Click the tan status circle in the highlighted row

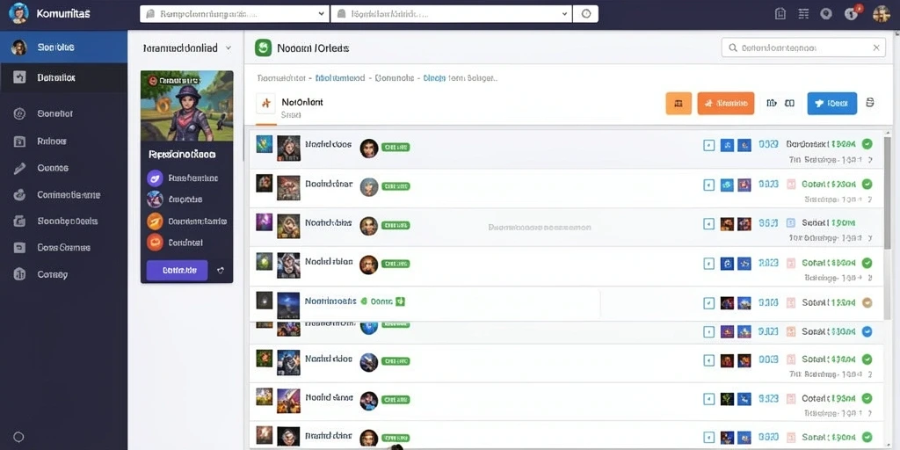click(867, 302)
